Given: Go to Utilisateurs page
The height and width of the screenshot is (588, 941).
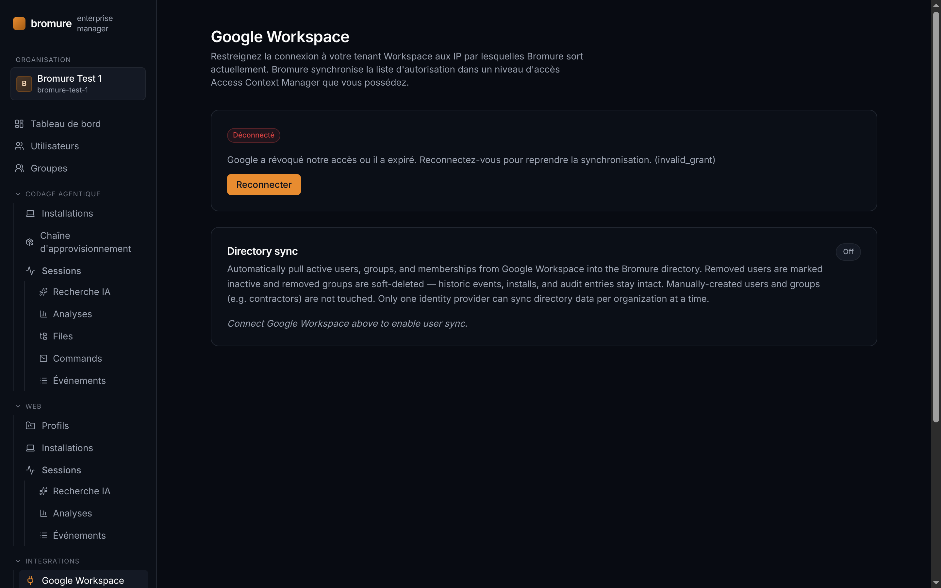Looking at the screenshot, I should click(55, 146).
